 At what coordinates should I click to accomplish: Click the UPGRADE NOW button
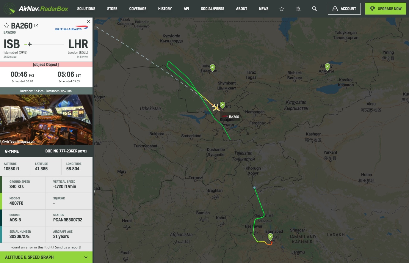click(386, 9)
